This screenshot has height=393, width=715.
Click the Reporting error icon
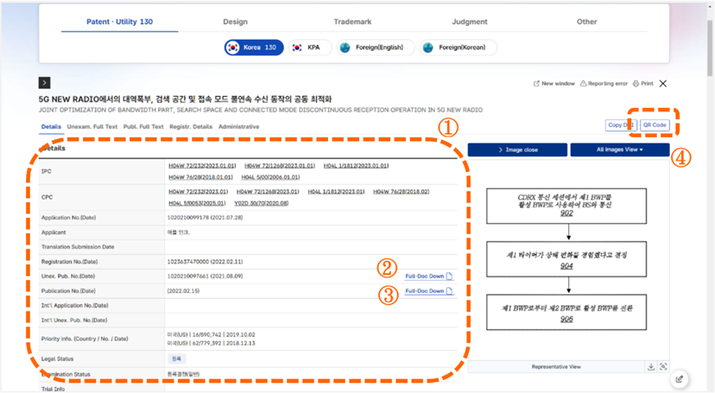click(x=605, y=84)
